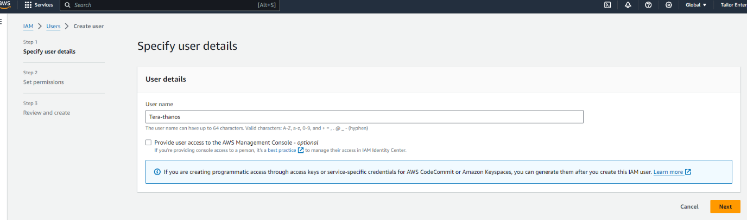Click the AWS logo
This screenshot has width=747, height=220.
[7, 4]
